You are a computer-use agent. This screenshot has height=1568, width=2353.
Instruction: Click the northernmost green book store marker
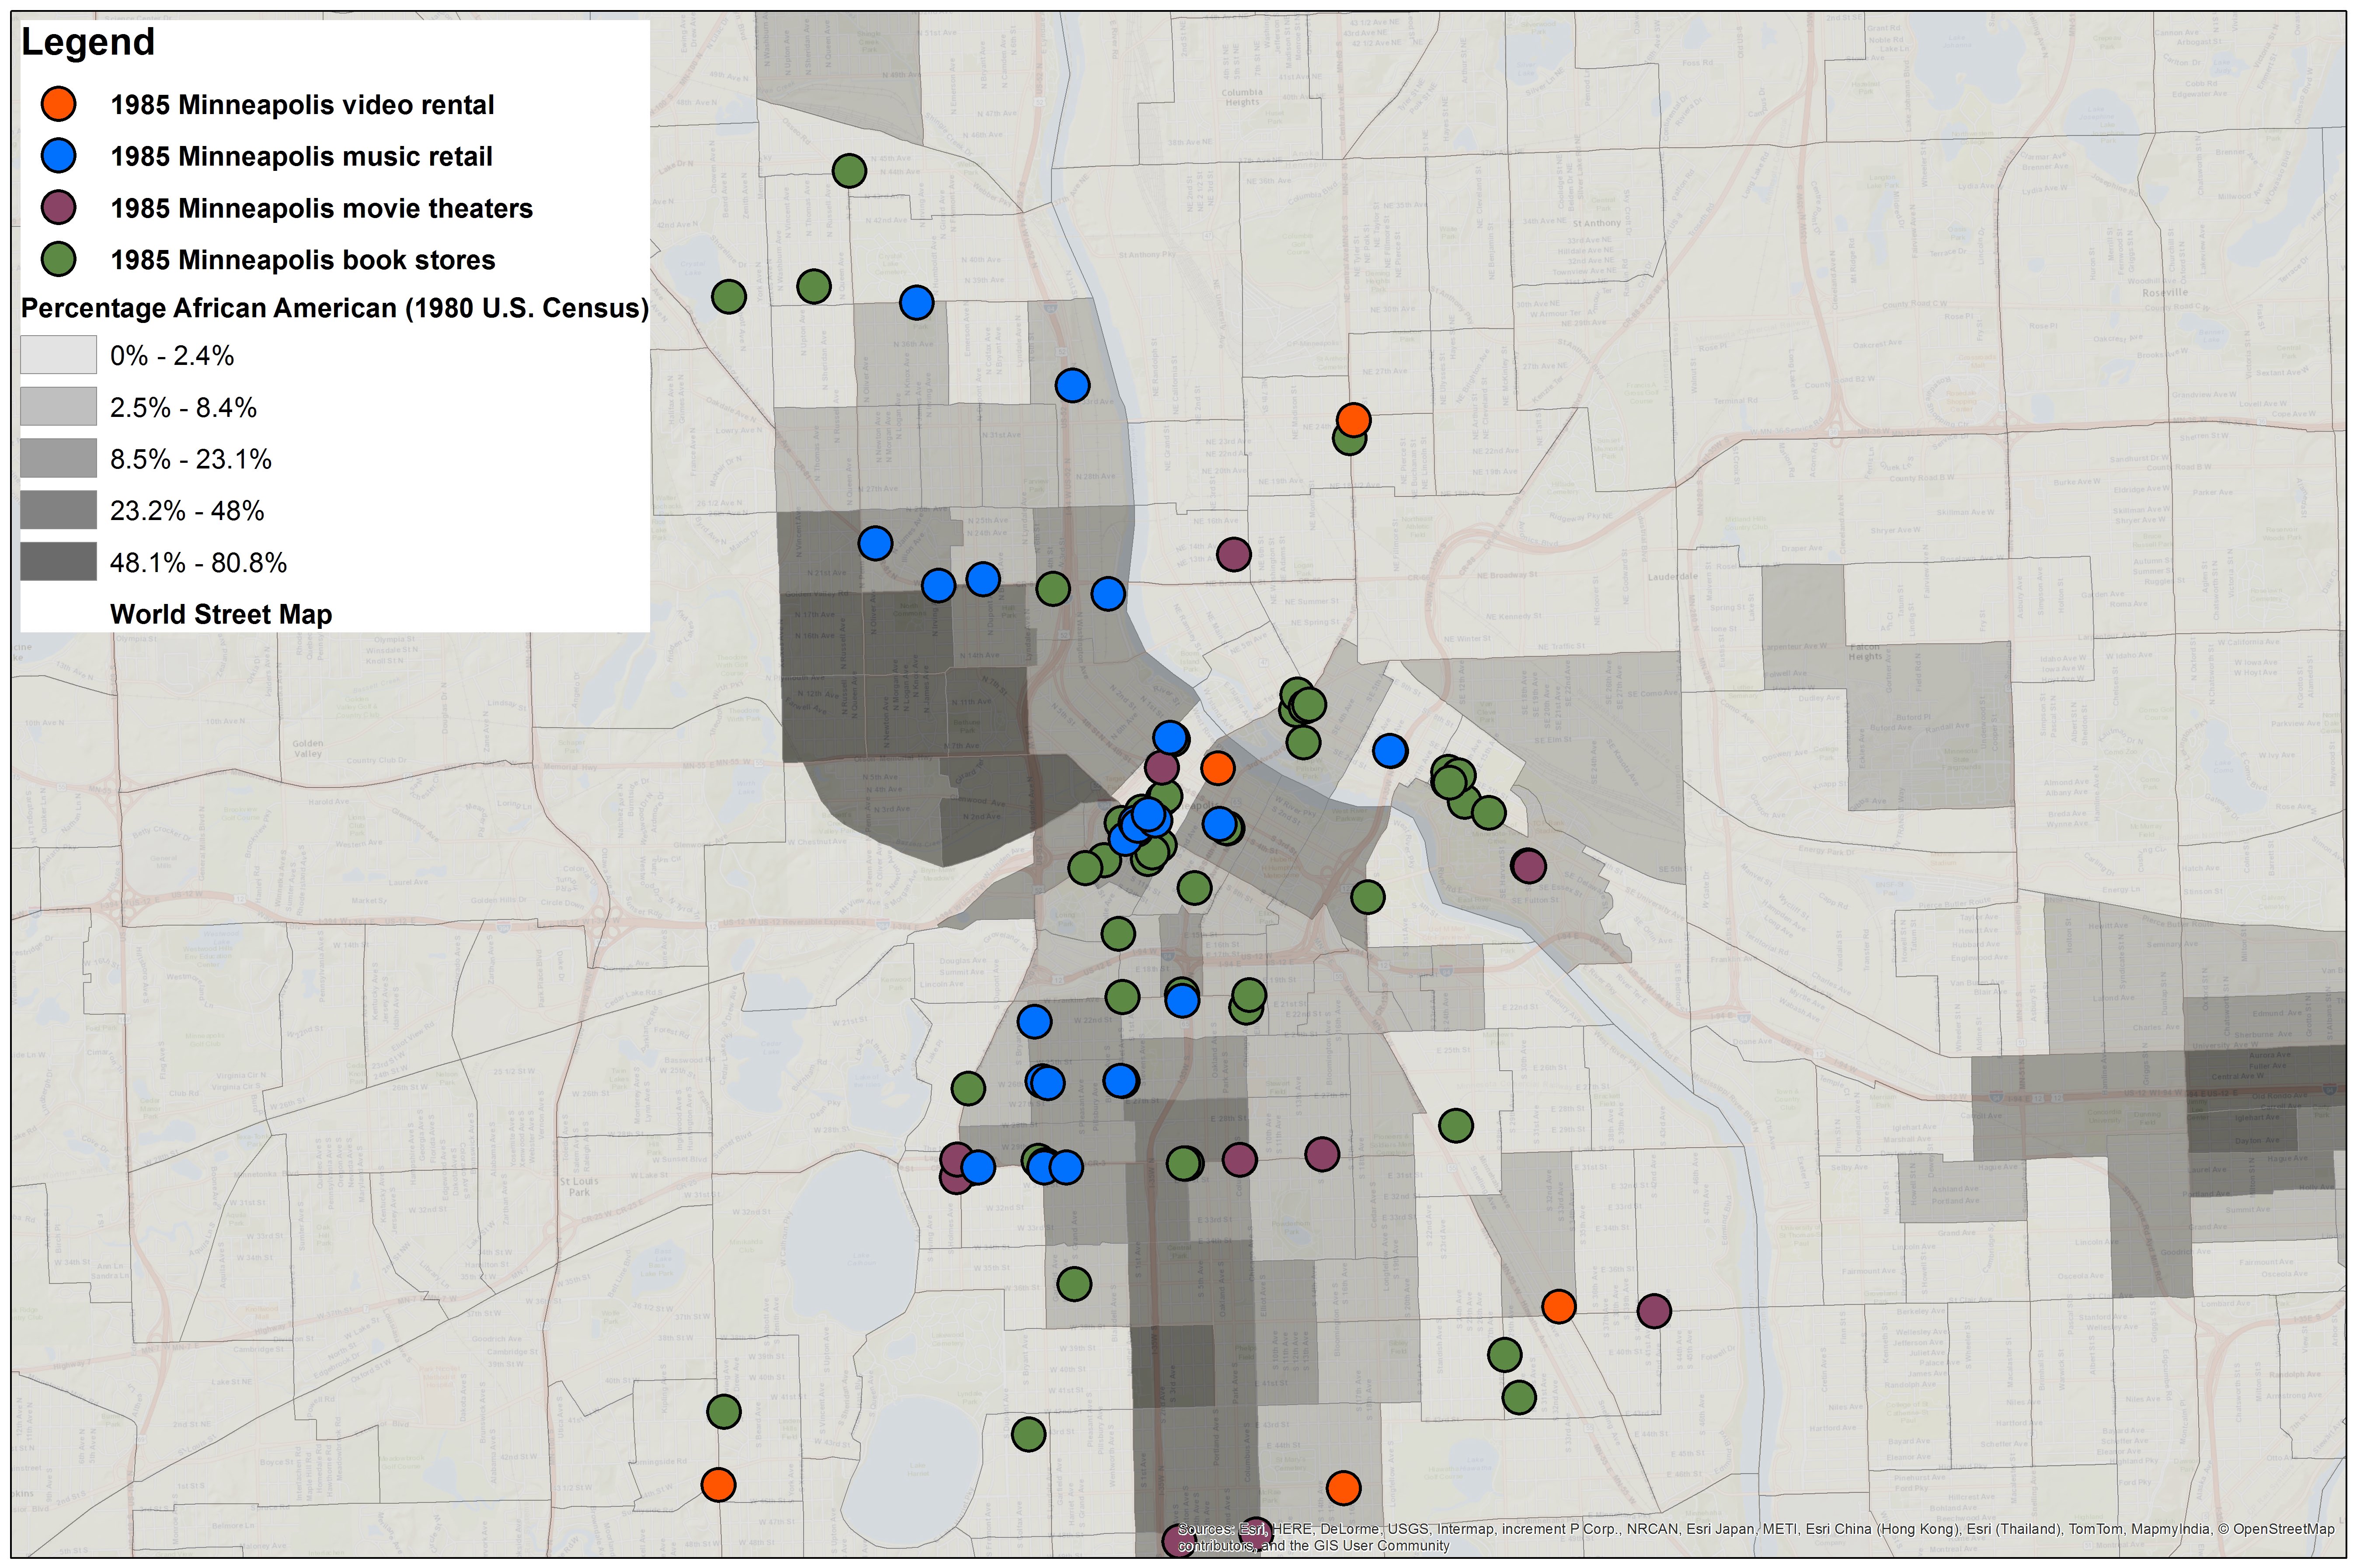(849, 171)
